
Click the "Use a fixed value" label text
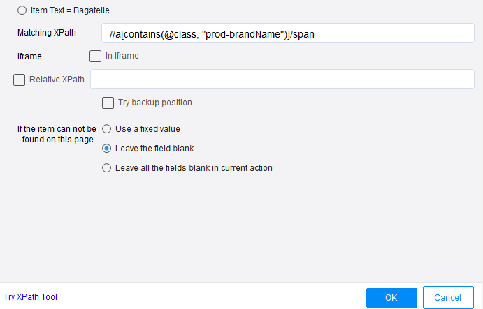click(x=147, y=129)
